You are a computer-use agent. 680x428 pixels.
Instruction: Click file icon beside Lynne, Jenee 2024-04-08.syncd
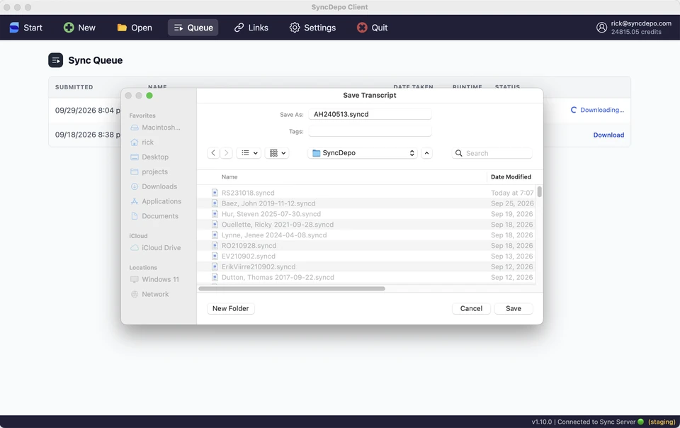[215, 235]
